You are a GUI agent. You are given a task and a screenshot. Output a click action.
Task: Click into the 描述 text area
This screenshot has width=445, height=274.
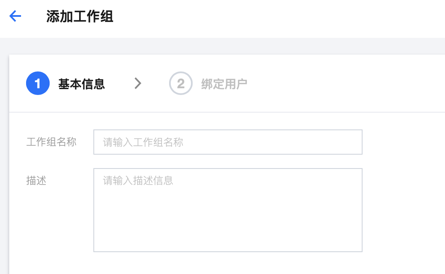(x=228, y=210)
